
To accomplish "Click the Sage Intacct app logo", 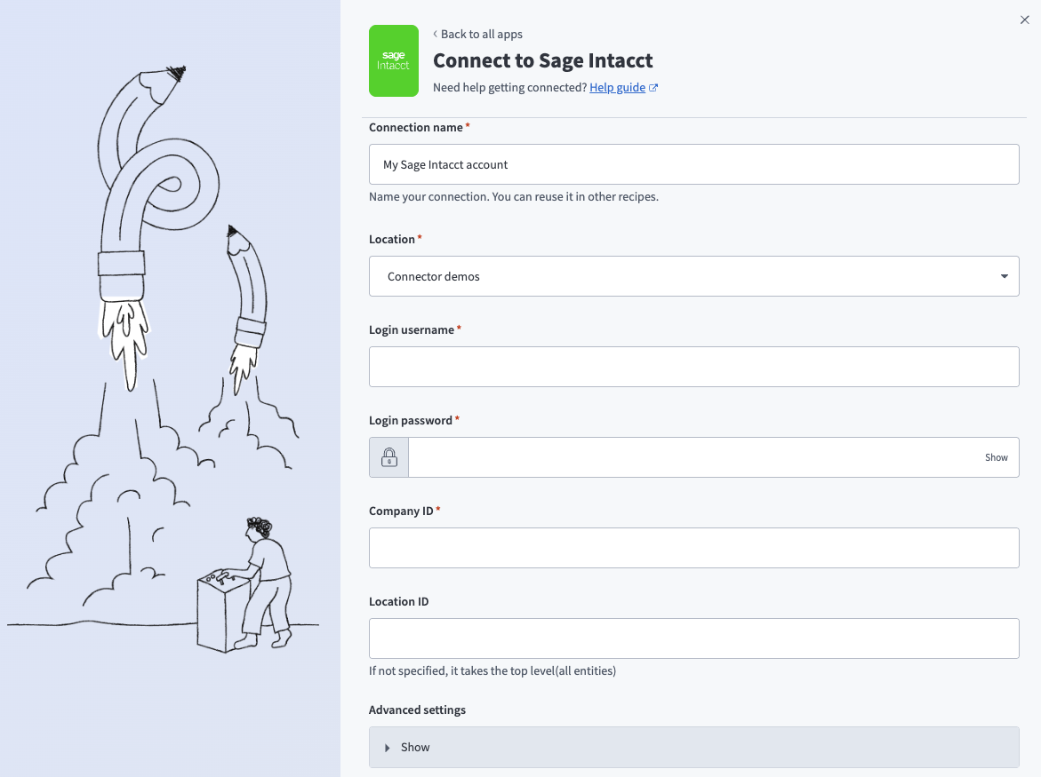I will click(x=393, y=60).
